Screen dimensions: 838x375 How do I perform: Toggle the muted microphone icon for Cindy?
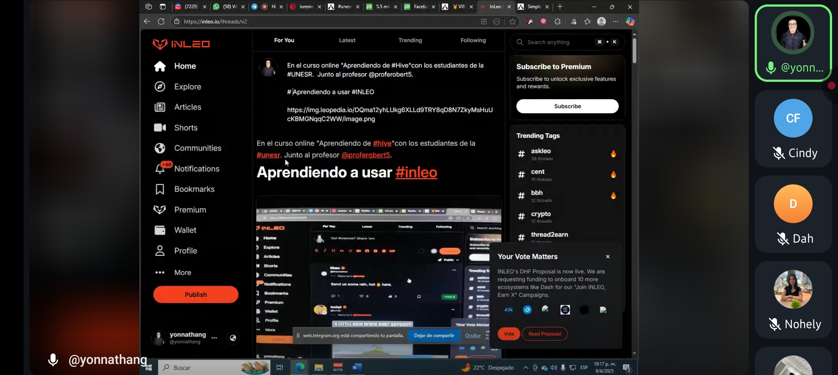[778, 153]
